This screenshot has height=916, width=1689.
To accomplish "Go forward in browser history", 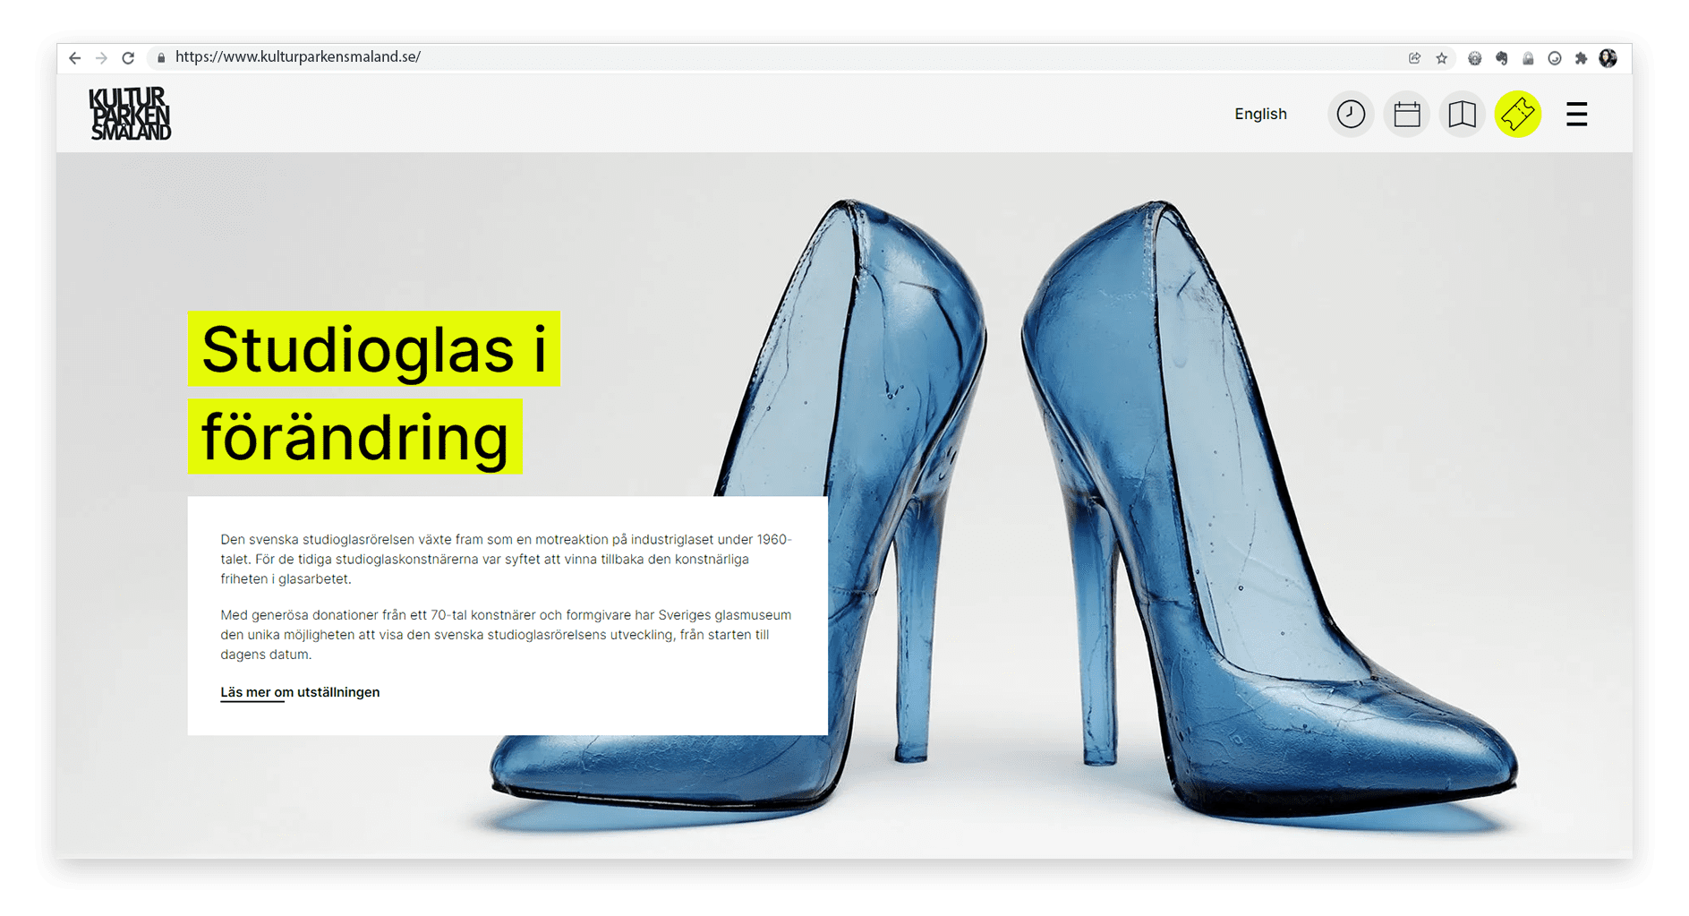I will [x=101, y=57].
